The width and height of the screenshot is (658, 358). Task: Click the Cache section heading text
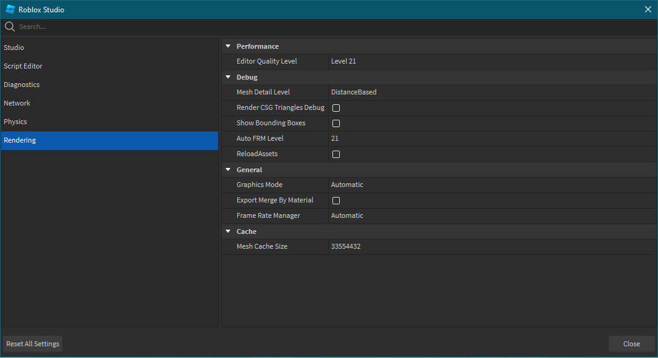click(247, 231)
